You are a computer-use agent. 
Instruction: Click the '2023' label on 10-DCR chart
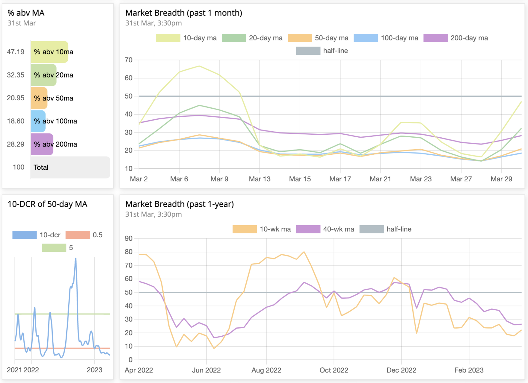[x=94, y=370]
